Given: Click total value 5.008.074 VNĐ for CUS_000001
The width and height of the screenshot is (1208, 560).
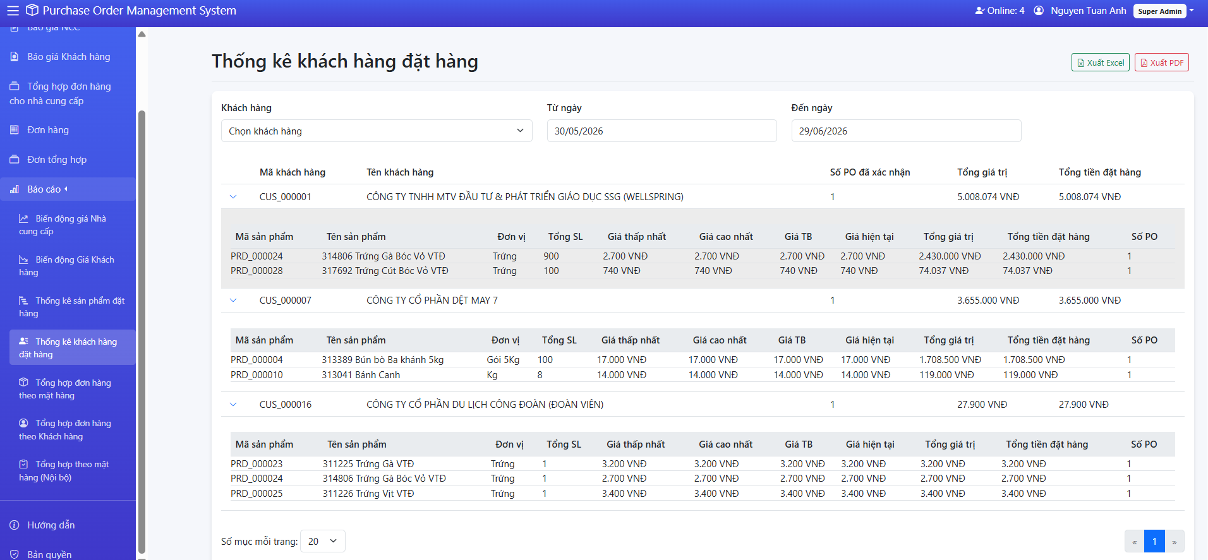Looking at the screenshot, I should tap(988, 197).
